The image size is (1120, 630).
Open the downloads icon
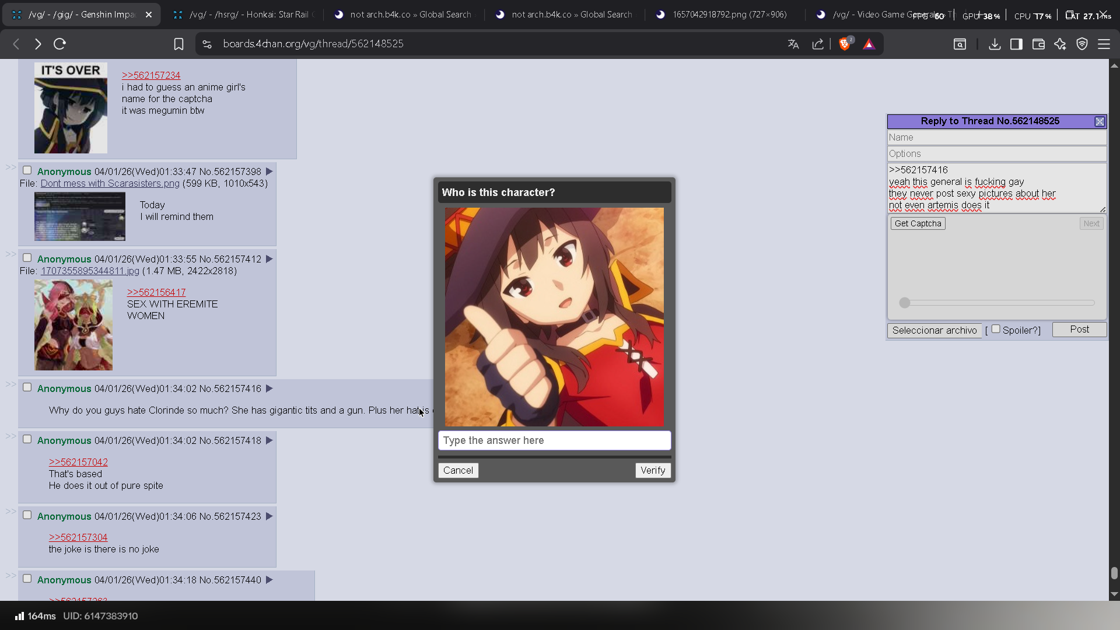995,44
